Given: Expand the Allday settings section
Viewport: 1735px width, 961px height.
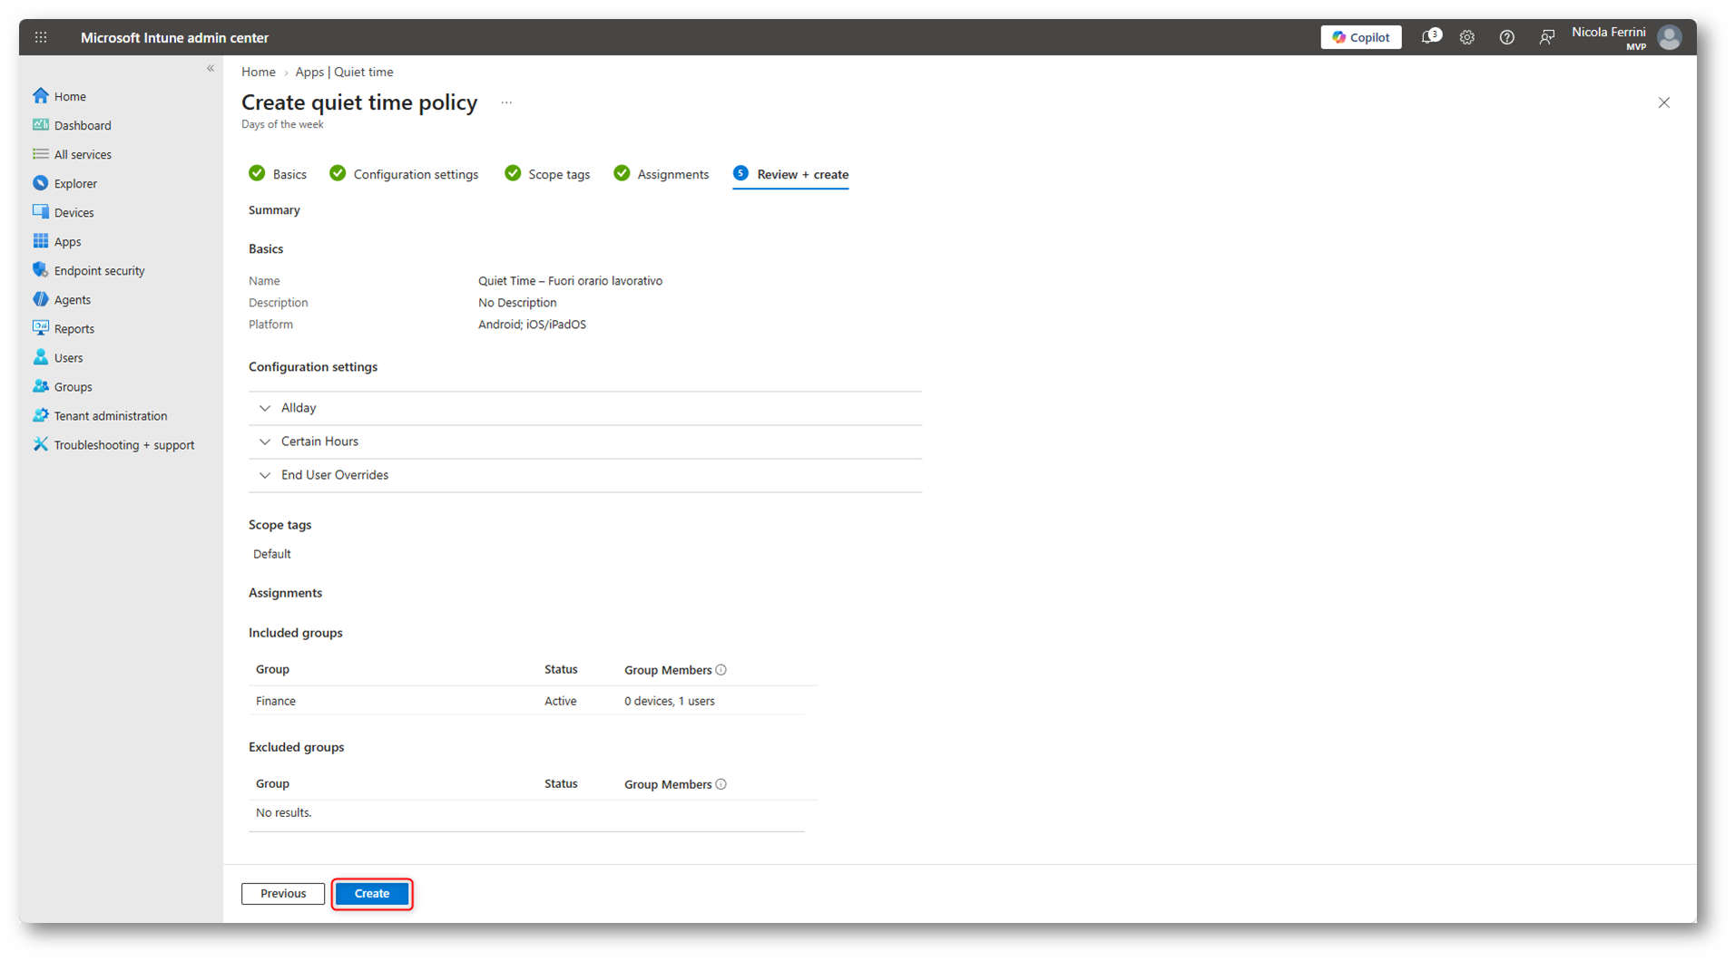Looking at the screenshot, I should (x=585, y=408).
